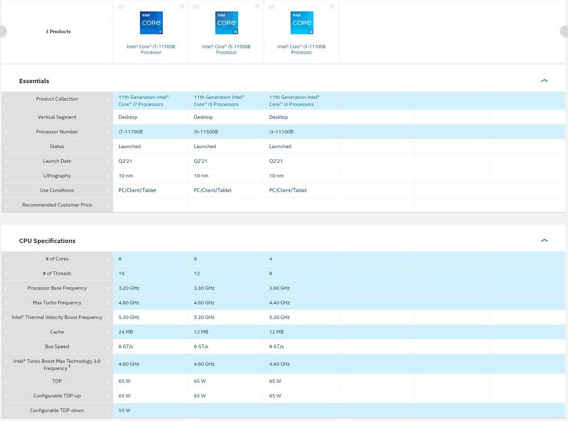Remove the Core i5-11500B from comparison
568x421 pixels.
(x=257, y=7)
